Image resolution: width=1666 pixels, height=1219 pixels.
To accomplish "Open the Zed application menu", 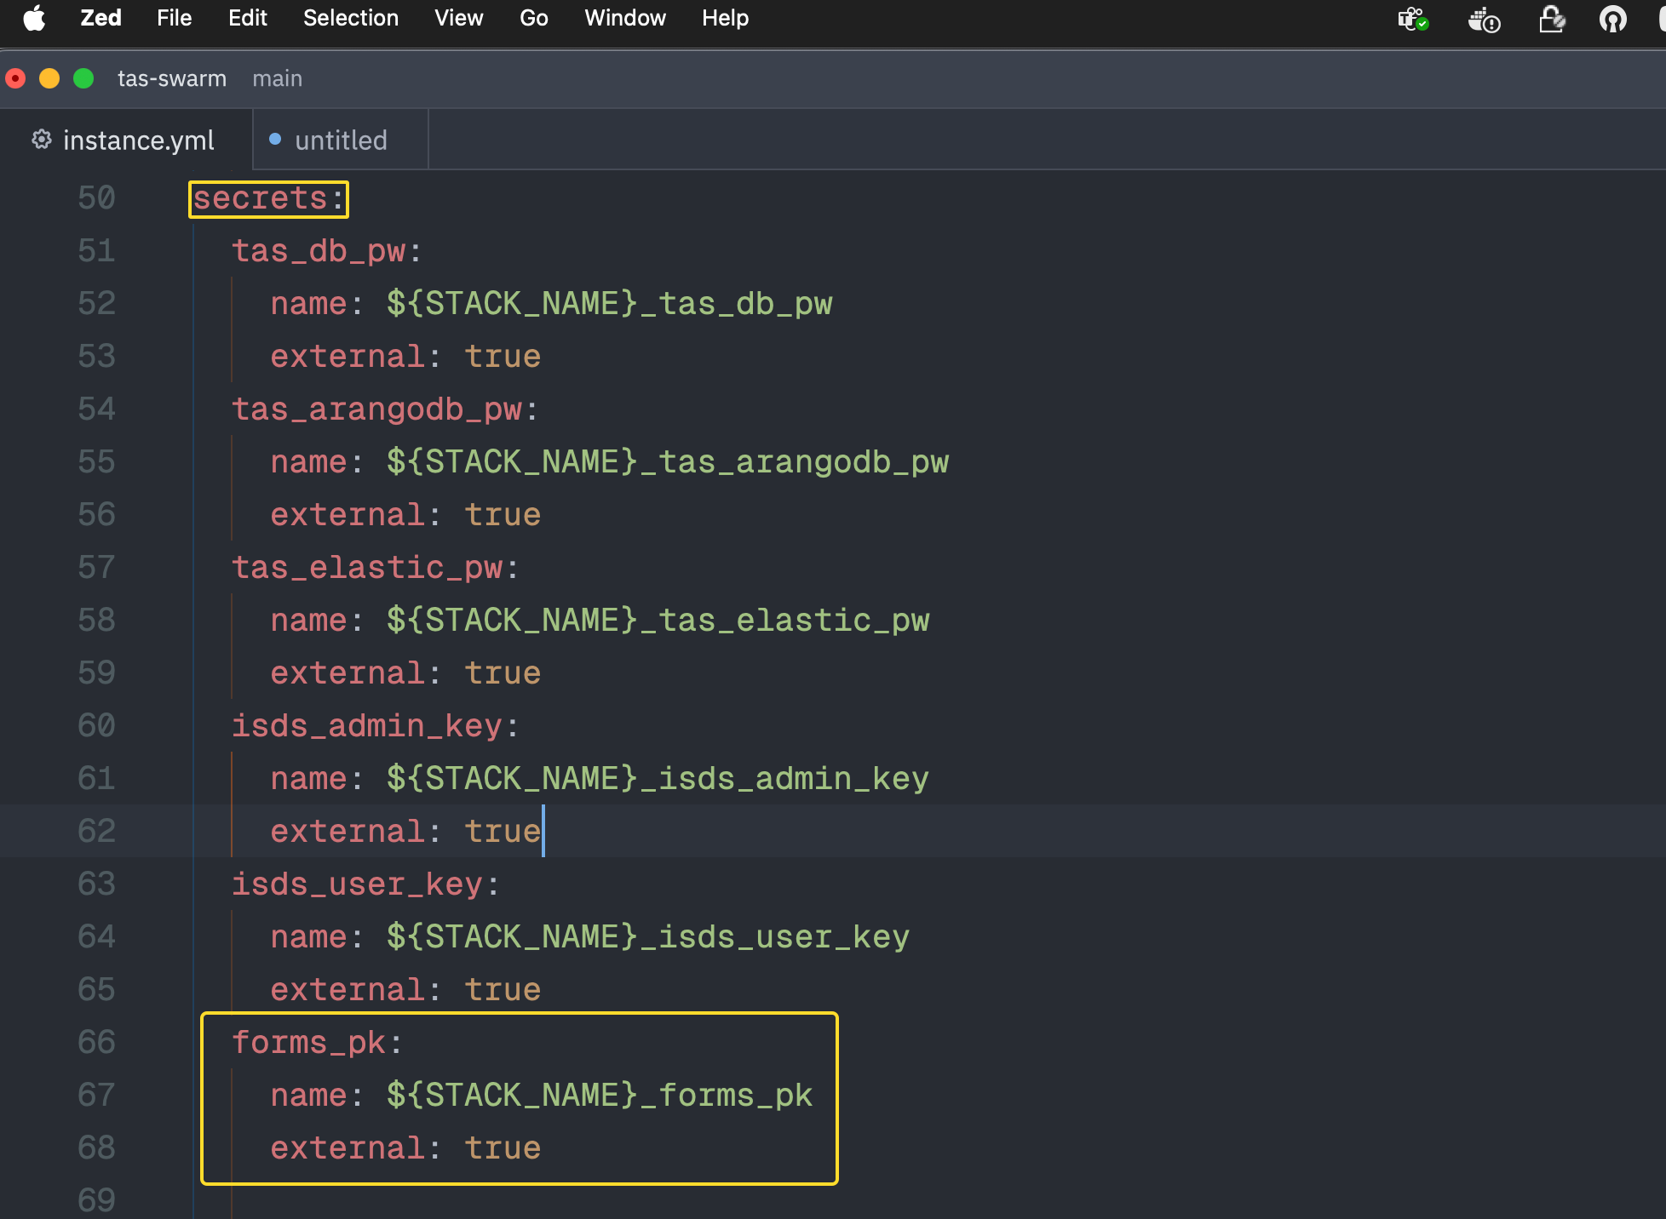I will pyautogui.click(x=101, y=18).
